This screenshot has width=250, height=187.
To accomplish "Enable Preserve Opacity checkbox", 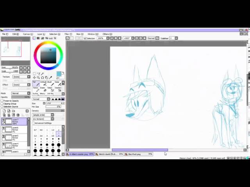I will [2, 101].
